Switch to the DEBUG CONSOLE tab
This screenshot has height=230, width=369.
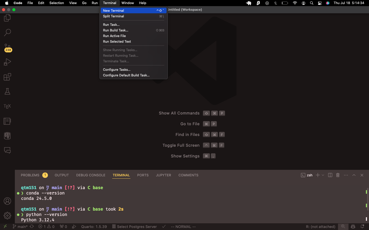(x=91, y=175)
